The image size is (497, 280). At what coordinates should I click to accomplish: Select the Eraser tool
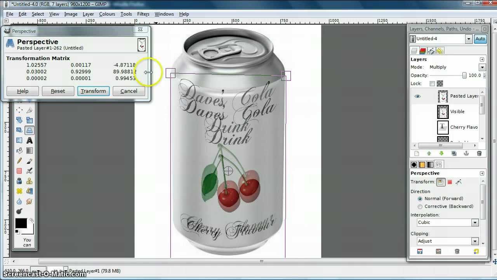click(19, 171)
